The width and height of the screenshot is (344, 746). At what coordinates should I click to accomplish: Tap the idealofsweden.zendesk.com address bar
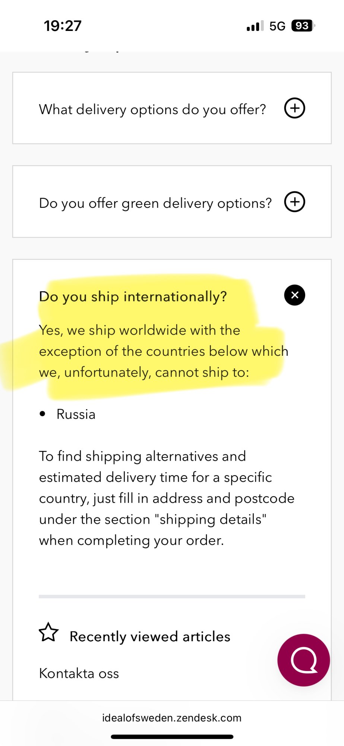(x=172, y=718)
